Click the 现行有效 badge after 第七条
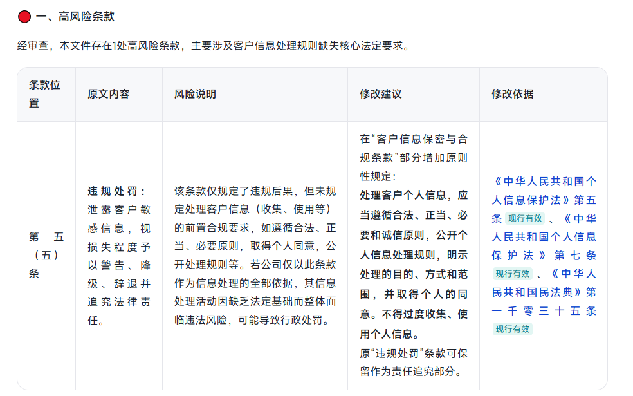 click(x=512, y=274)
